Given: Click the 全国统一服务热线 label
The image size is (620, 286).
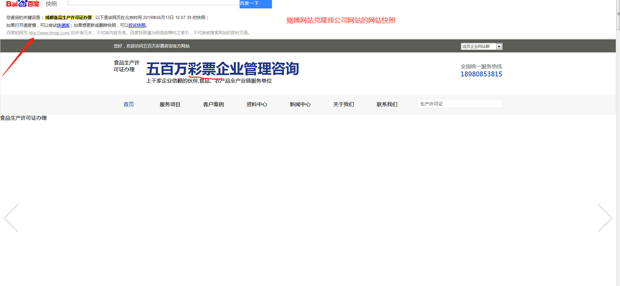Looking at the screenshot, I should point(481,66).
